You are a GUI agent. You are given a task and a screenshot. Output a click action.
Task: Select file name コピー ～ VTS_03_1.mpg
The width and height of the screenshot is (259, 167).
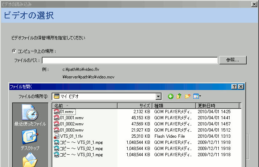(81, 155)
